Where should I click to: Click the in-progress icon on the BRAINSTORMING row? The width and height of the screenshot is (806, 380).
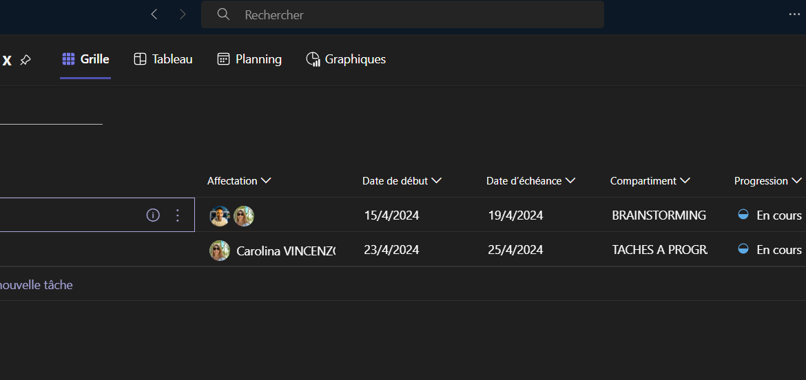[x=743, y=215]
